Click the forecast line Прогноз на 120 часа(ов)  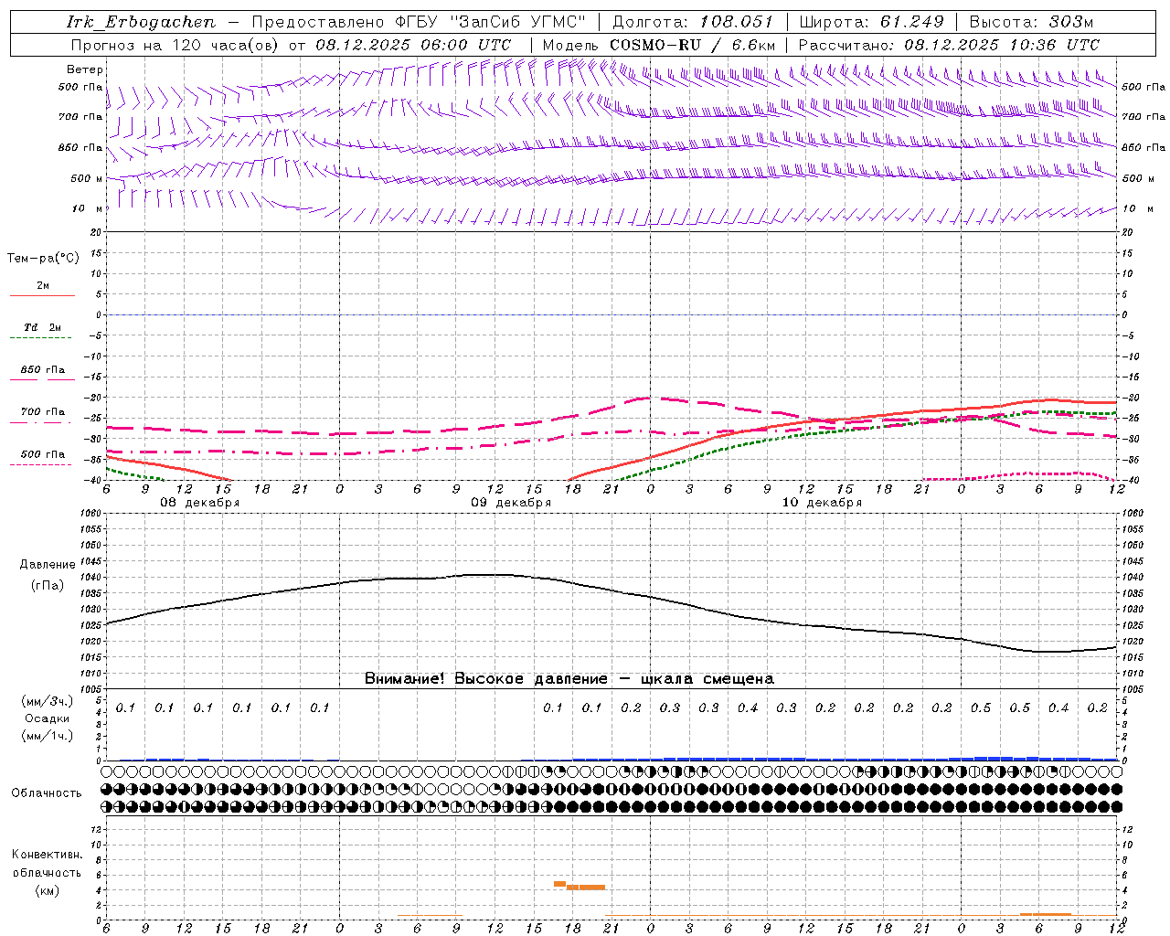[x=175, y=45]
